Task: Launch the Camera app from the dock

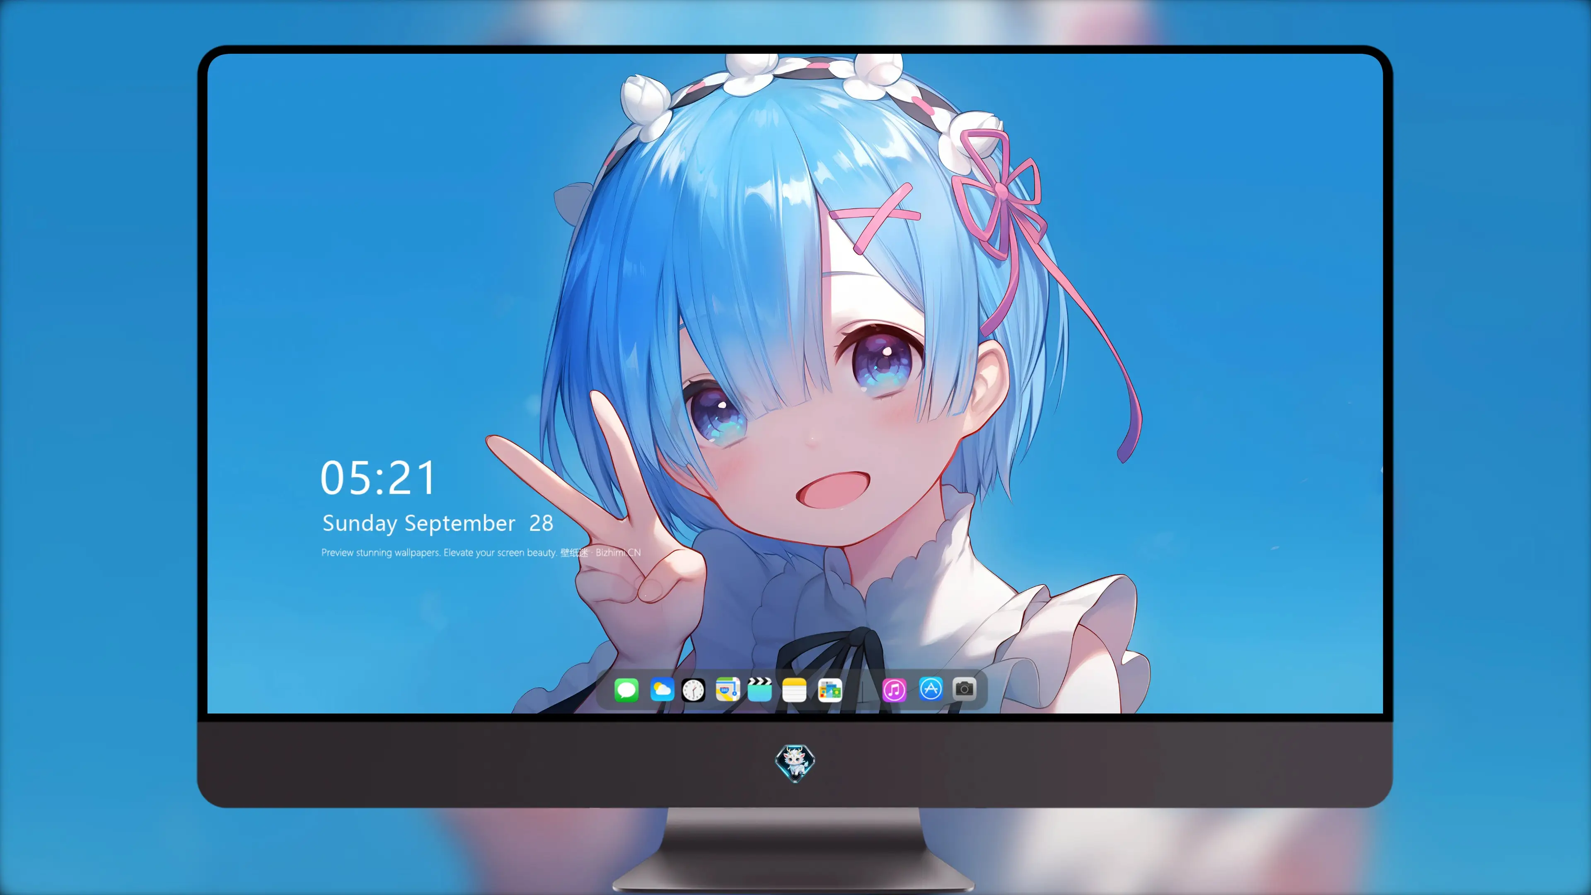Action: click(964, 689)
